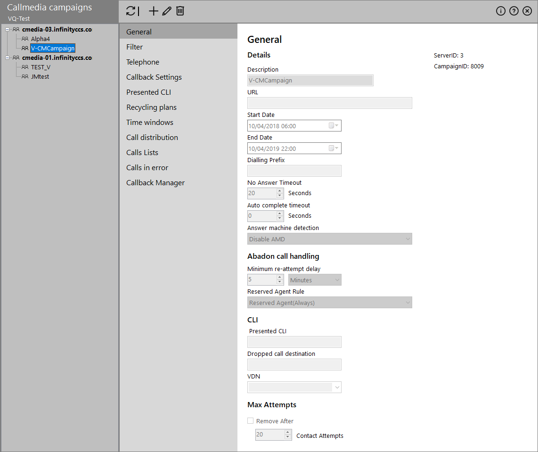This screenshot has width=538, height=452.
Task: Click the trash delete icon
Action: point(180,11)
